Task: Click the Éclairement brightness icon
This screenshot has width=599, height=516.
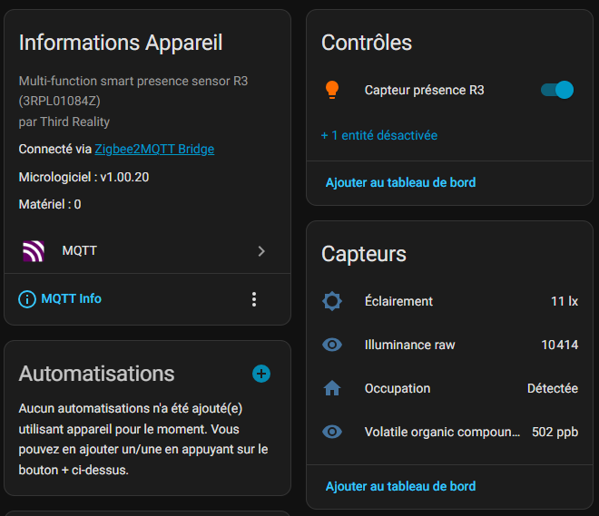Action: pyautogui.click(x=332, y=301)
